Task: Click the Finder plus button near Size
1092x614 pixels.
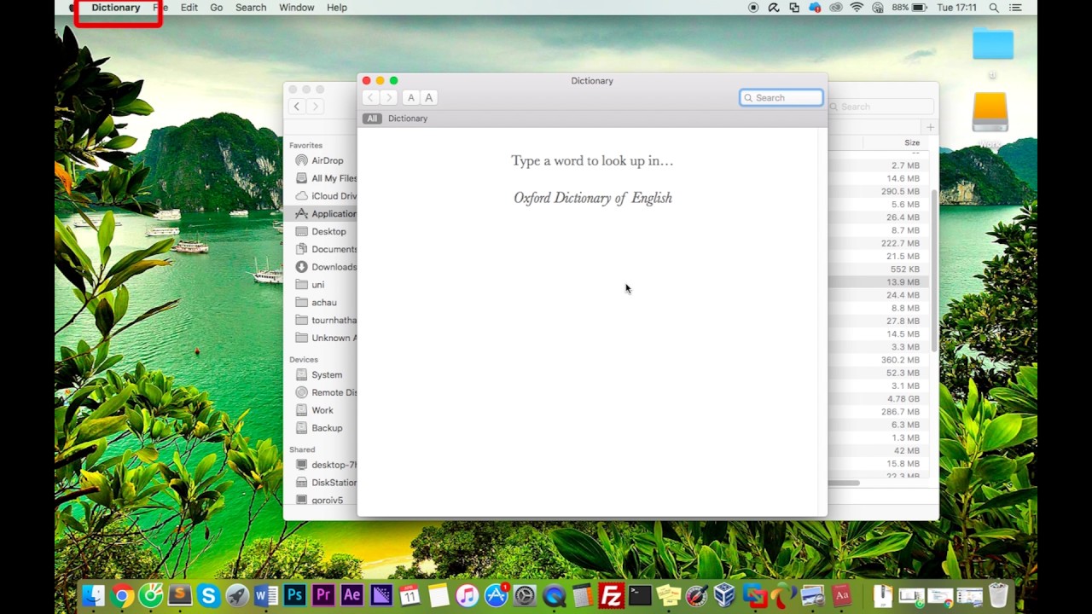Action: click(x=930, y=127)
